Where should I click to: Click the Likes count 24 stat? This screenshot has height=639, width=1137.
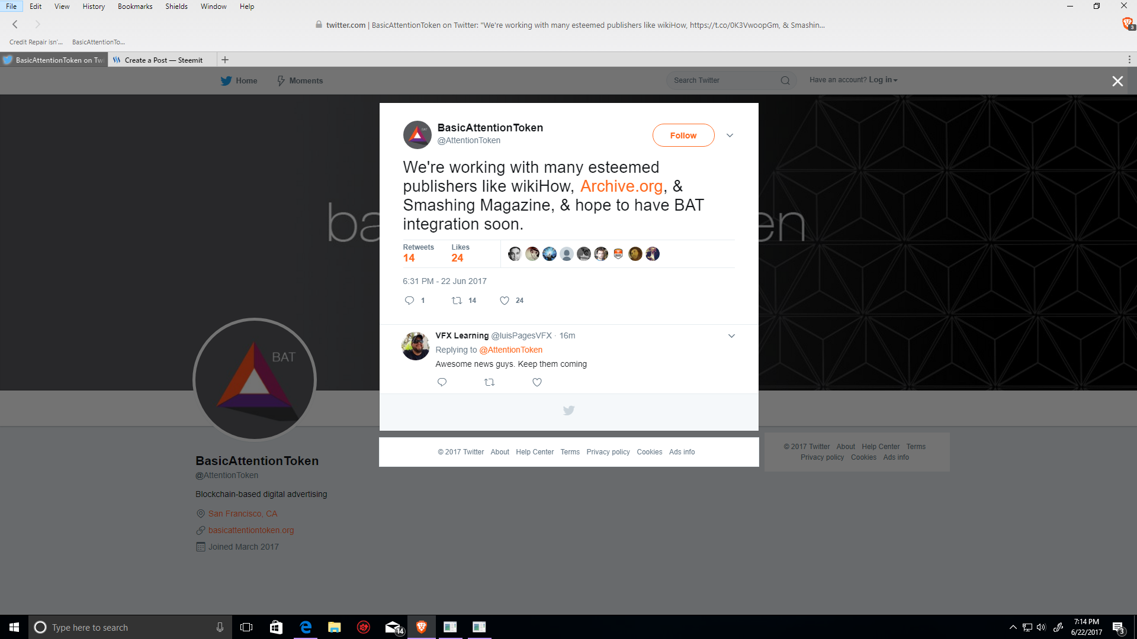coord(460,253)
